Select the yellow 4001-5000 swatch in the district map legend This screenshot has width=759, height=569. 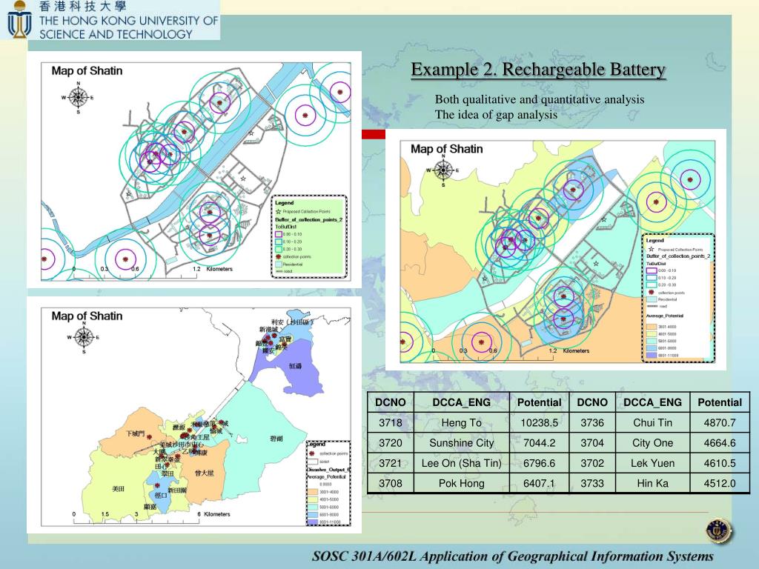313,499
